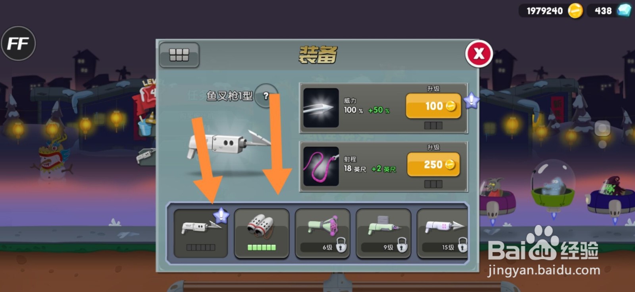Image resolution: width=635 pixels, height=292 pixels.
Task: Tap the question mark help icon
Action: pyautogui.click(x=266, y=95)
